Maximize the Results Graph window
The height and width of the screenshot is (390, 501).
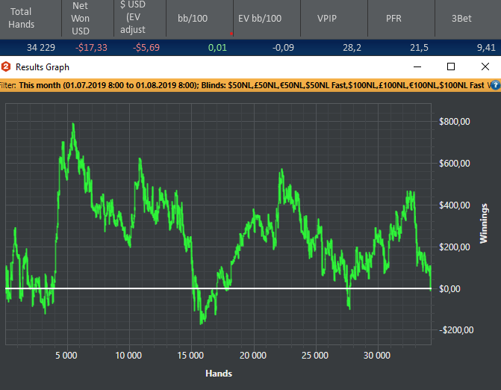click(x=451, y=66)
